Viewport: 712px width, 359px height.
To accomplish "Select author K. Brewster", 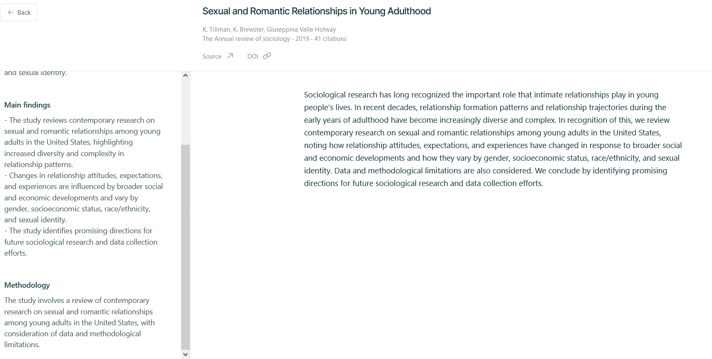I will (248, 30).
